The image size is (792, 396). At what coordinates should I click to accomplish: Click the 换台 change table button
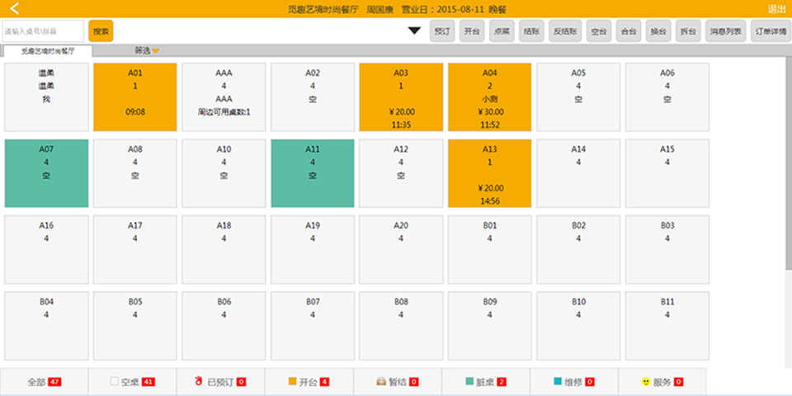click(658, 31)
